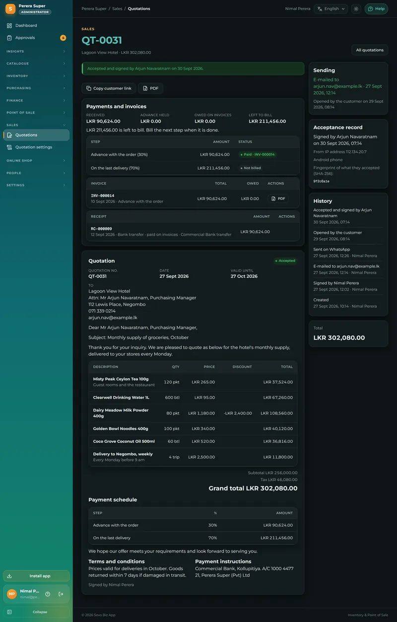The image size is (397, 622).
Task: Expand the Catalogue section
Action: pyautogui.click(x=36, y=64)
